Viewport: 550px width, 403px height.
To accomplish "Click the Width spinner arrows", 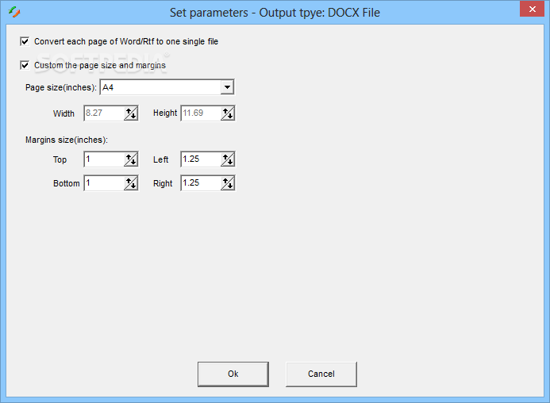I will coord(131,113).
